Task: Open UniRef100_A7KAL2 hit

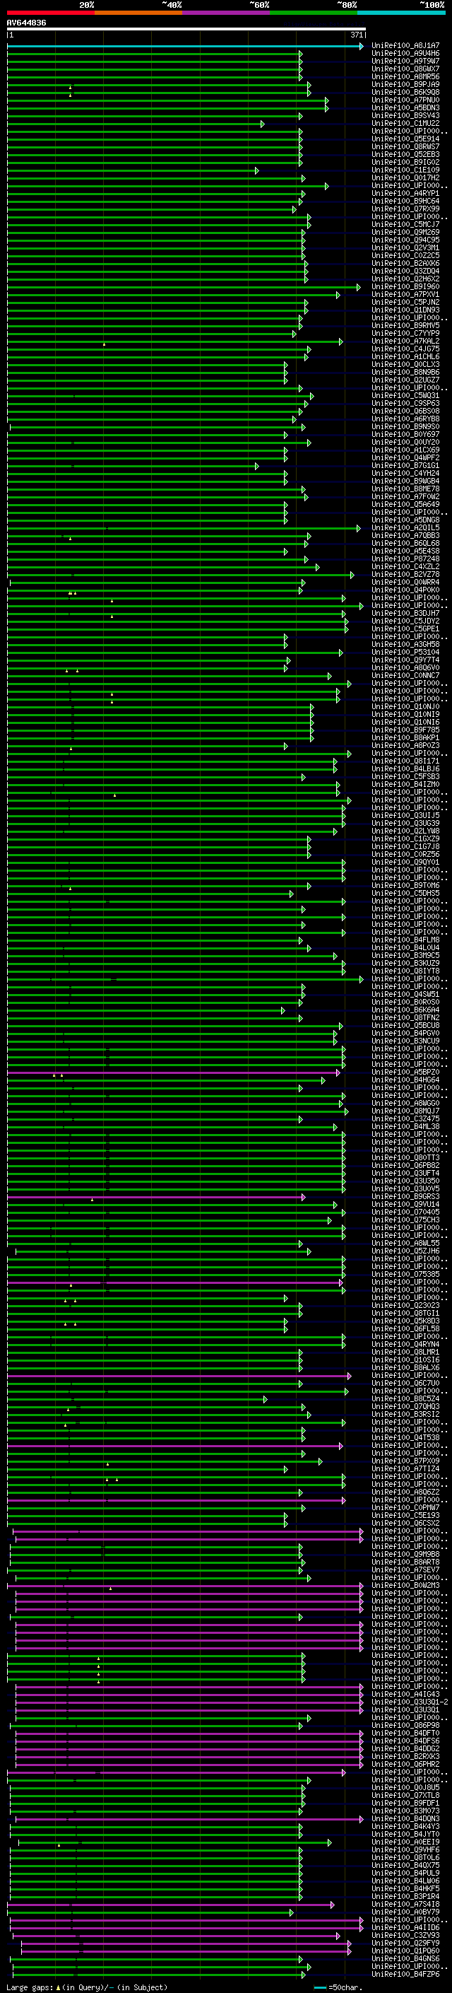Action: [405, 341]
